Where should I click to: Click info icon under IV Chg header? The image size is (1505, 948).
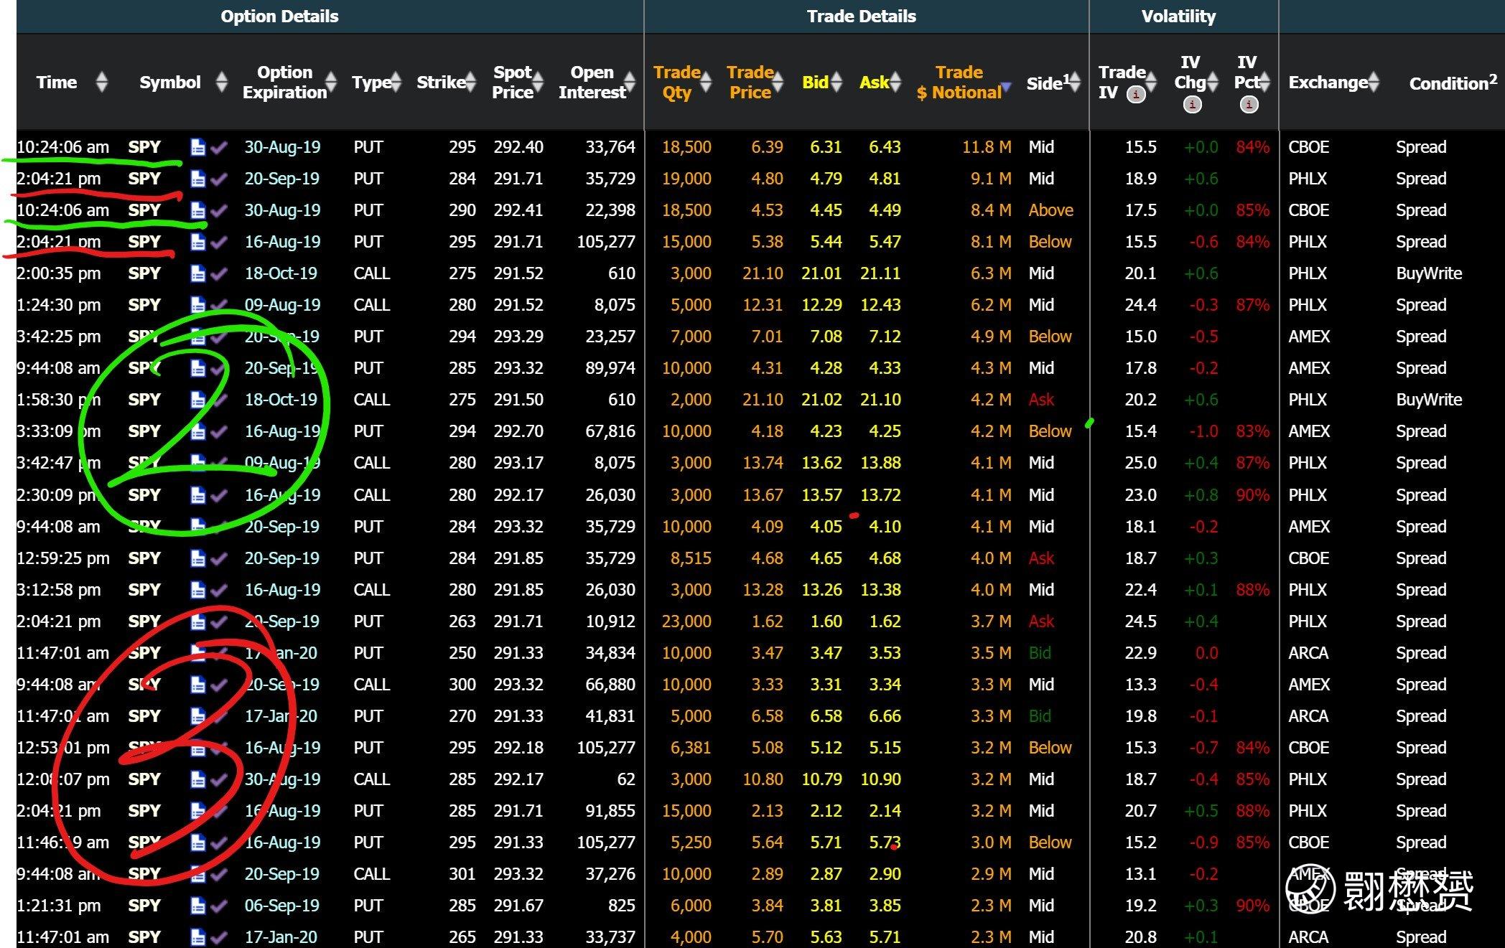(1192, 105)
